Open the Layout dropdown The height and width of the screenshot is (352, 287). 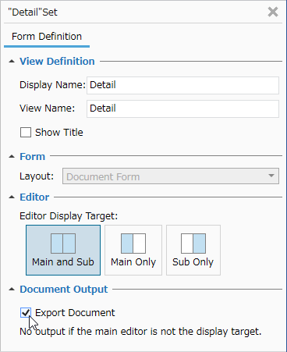coord(171,176)
